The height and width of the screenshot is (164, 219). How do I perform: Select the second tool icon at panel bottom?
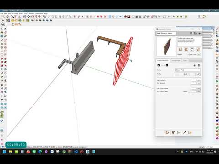[173, 133]
